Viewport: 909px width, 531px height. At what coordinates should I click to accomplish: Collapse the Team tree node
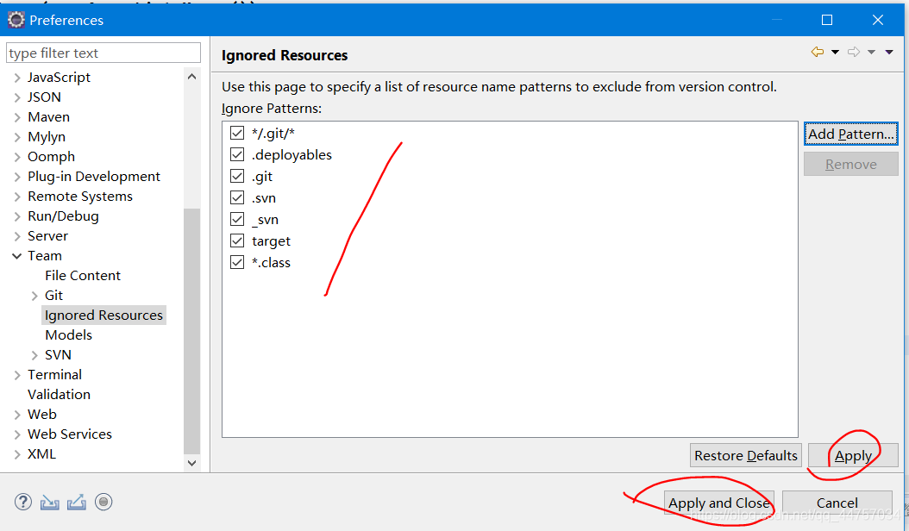pos(16,256)
